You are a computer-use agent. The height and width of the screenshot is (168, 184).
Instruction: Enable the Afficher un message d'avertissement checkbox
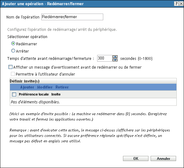click(x=11, y=67)
